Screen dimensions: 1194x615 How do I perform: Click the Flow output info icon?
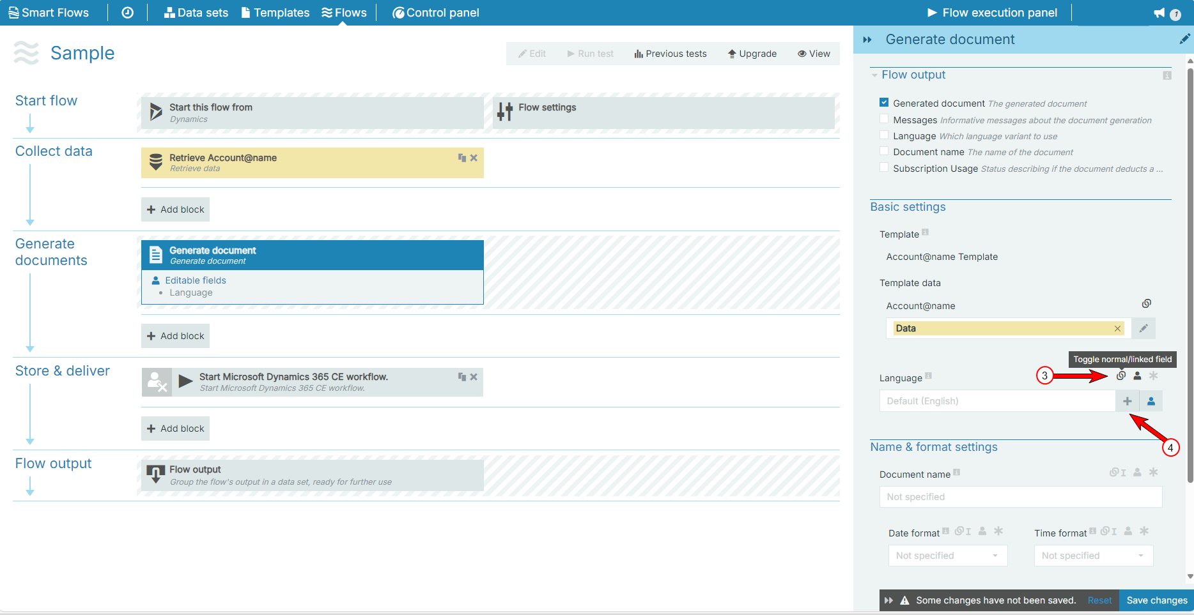click(1167, 75)
